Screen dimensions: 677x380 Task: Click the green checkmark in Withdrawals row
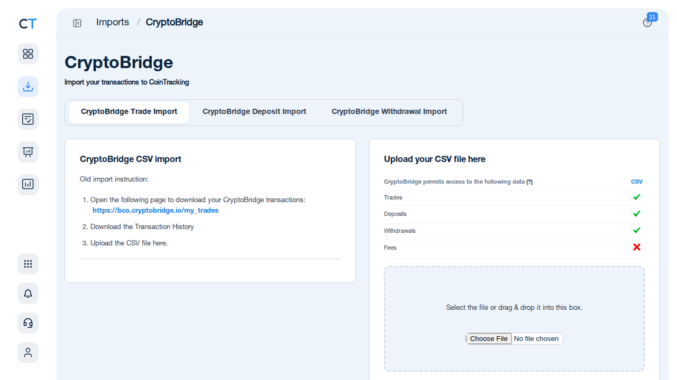[x=637, y=230]
